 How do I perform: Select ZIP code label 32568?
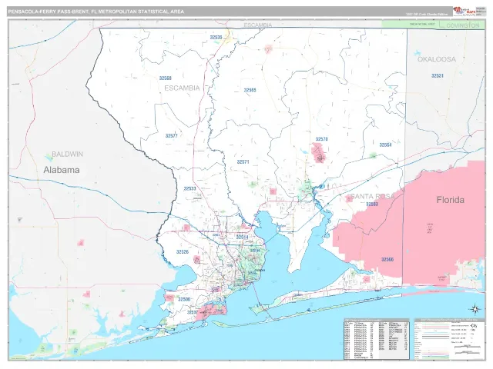(x=165, y=78)
